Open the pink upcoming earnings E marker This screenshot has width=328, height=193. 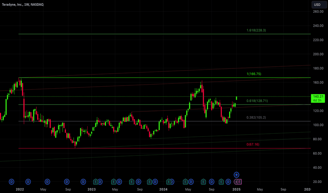click(239, 182)
